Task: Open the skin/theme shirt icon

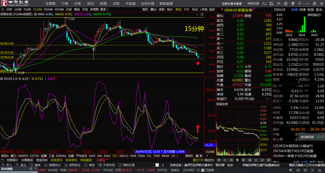Action: pyautogui.click(x=293, y=3)
